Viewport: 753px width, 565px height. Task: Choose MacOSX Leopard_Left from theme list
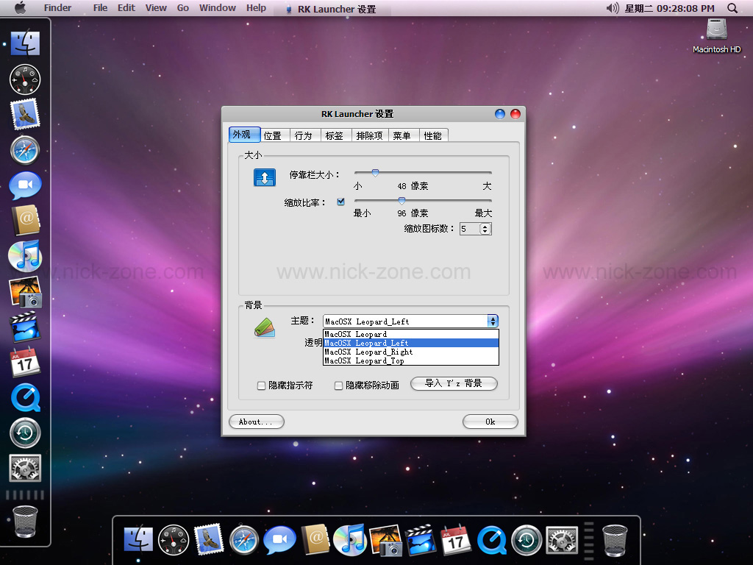pos(411,343)
